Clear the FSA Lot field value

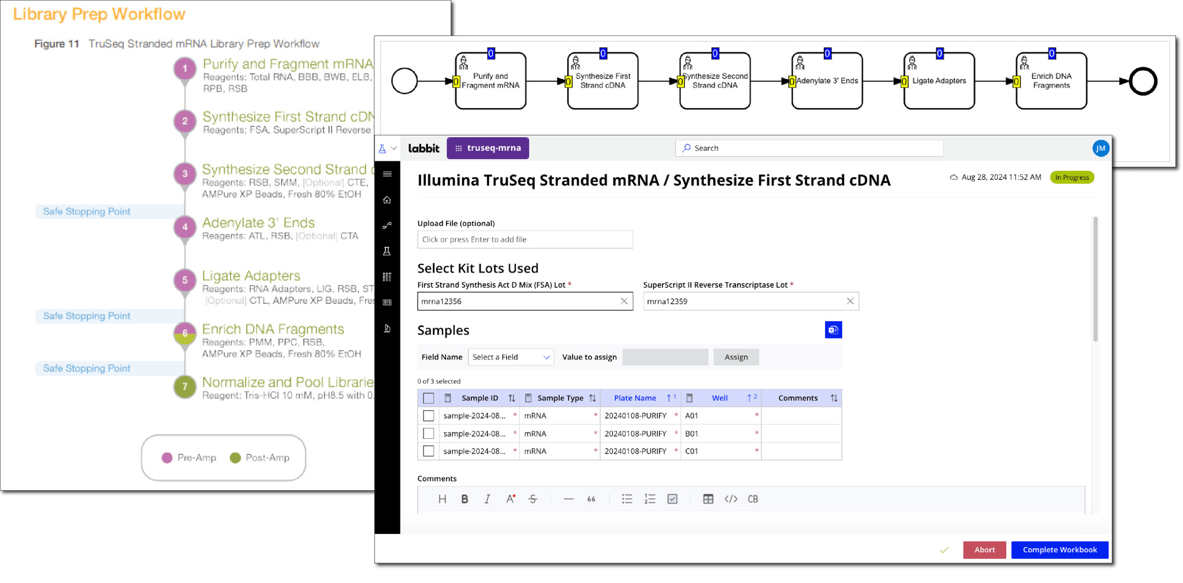(624, 301)
